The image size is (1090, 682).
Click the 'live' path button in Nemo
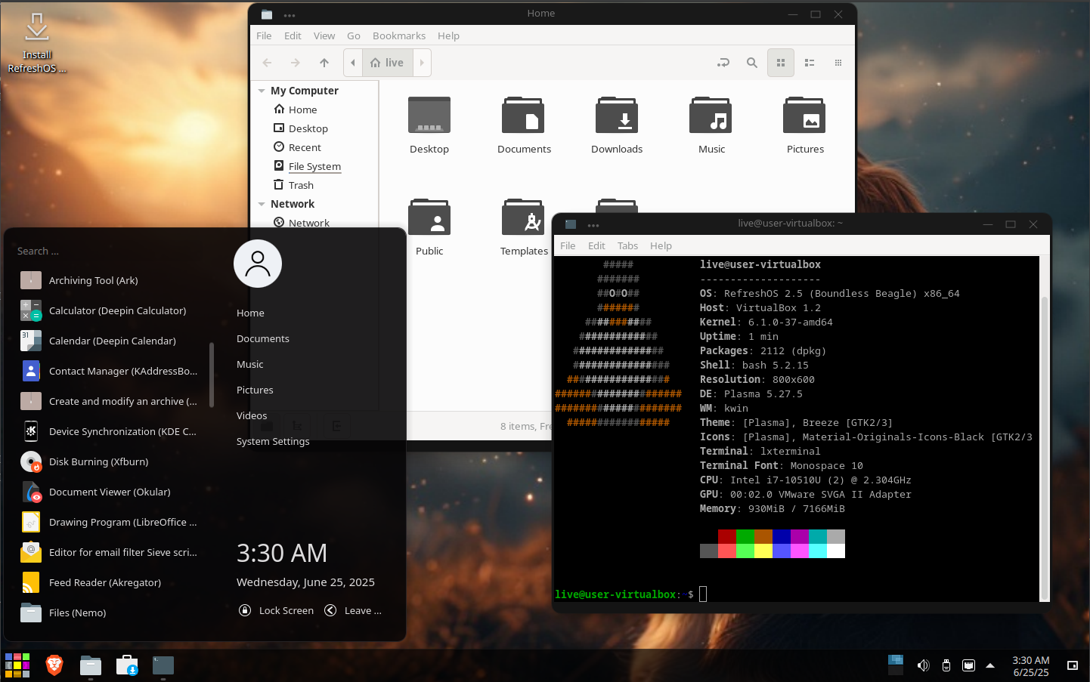click(x=388, y=63)
